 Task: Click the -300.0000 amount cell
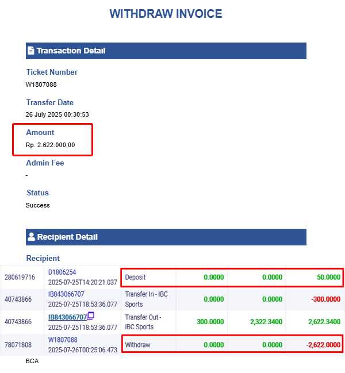click(325, 299)
